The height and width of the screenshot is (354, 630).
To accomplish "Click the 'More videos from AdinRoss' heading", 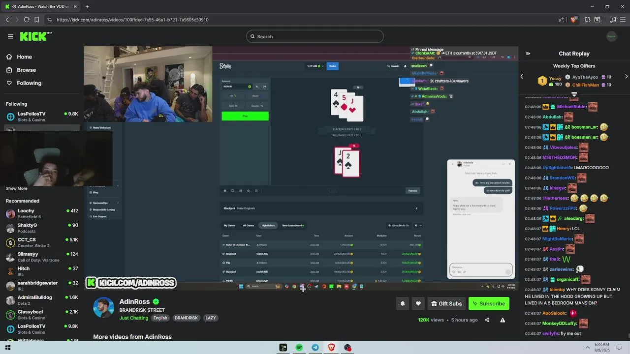I will click(132, 337).
